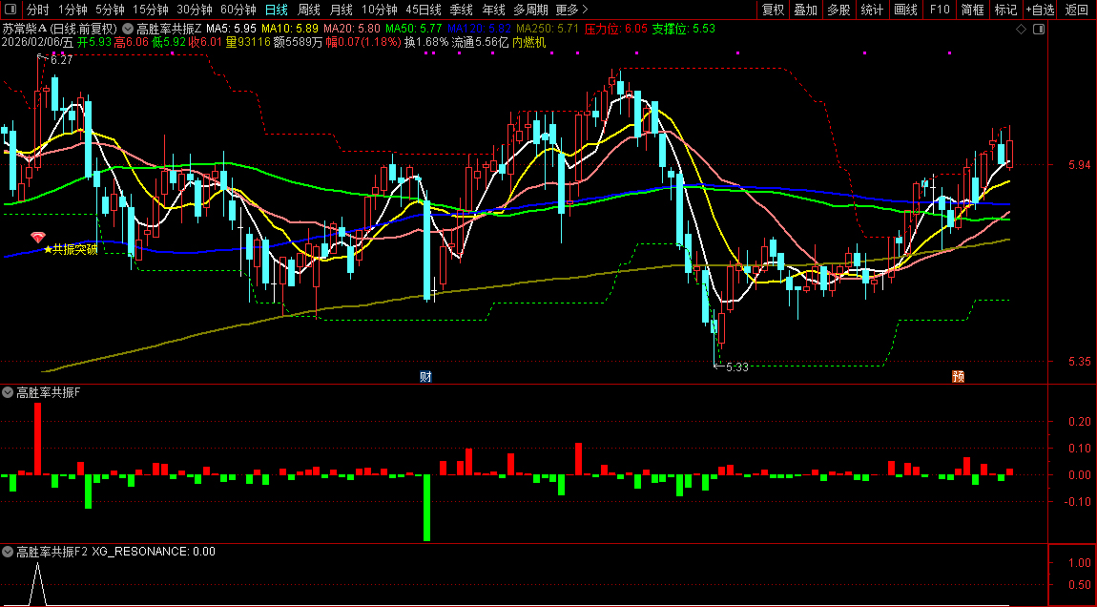Viewport: 1097px width, 607px height.
Task: Open F10 company information
Action: coord(940,10)
